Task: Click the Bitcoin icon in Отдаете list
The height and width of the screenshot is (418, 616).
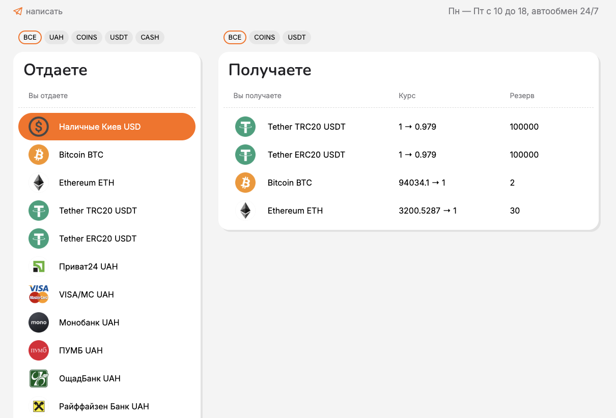Action: [x=39, y=155]
